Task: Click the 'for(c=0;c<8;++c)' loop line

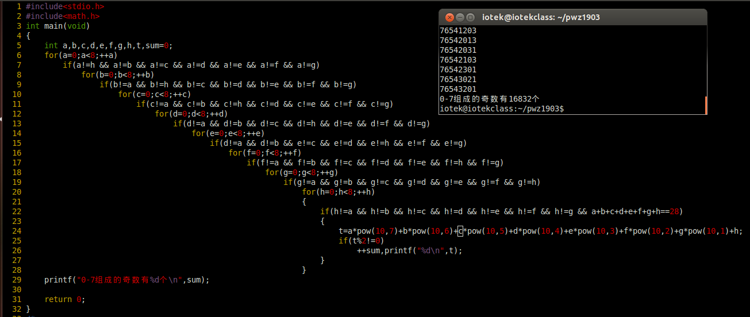Action: tap(155, 94)
